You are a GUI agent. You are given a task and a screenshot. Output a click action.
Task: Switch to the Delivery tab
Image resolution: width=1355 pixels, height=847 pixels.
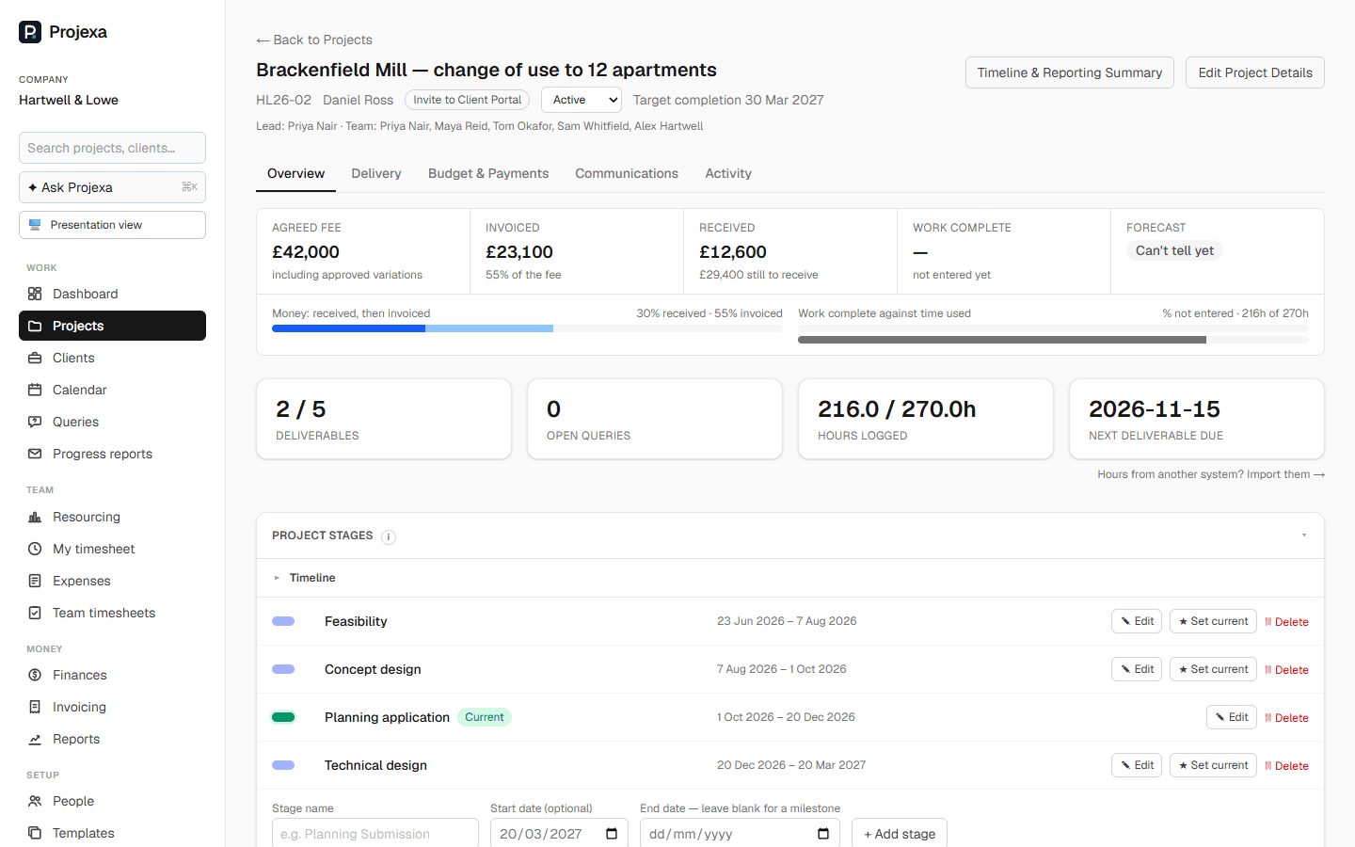(376, 173)
